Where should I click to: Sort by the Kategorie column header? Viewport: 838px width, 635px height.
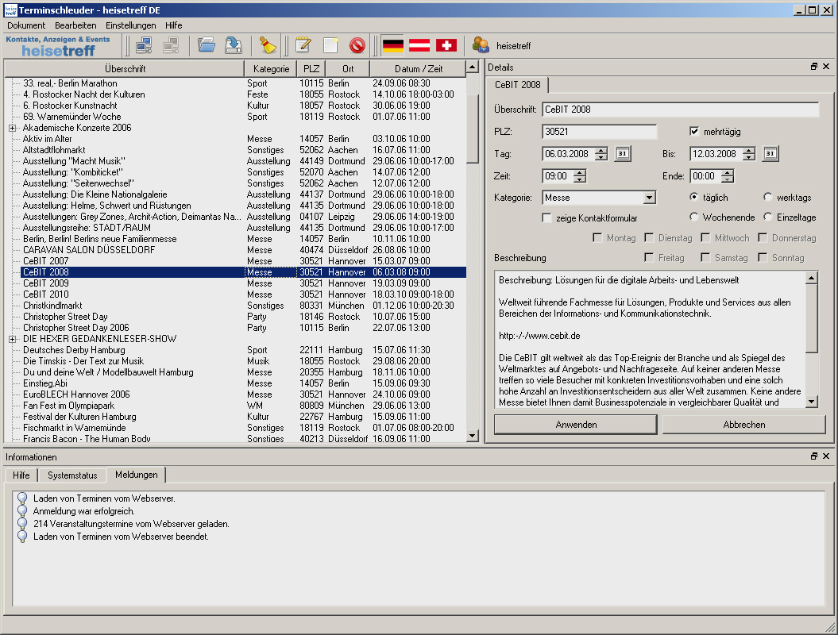tap(271, 69)
